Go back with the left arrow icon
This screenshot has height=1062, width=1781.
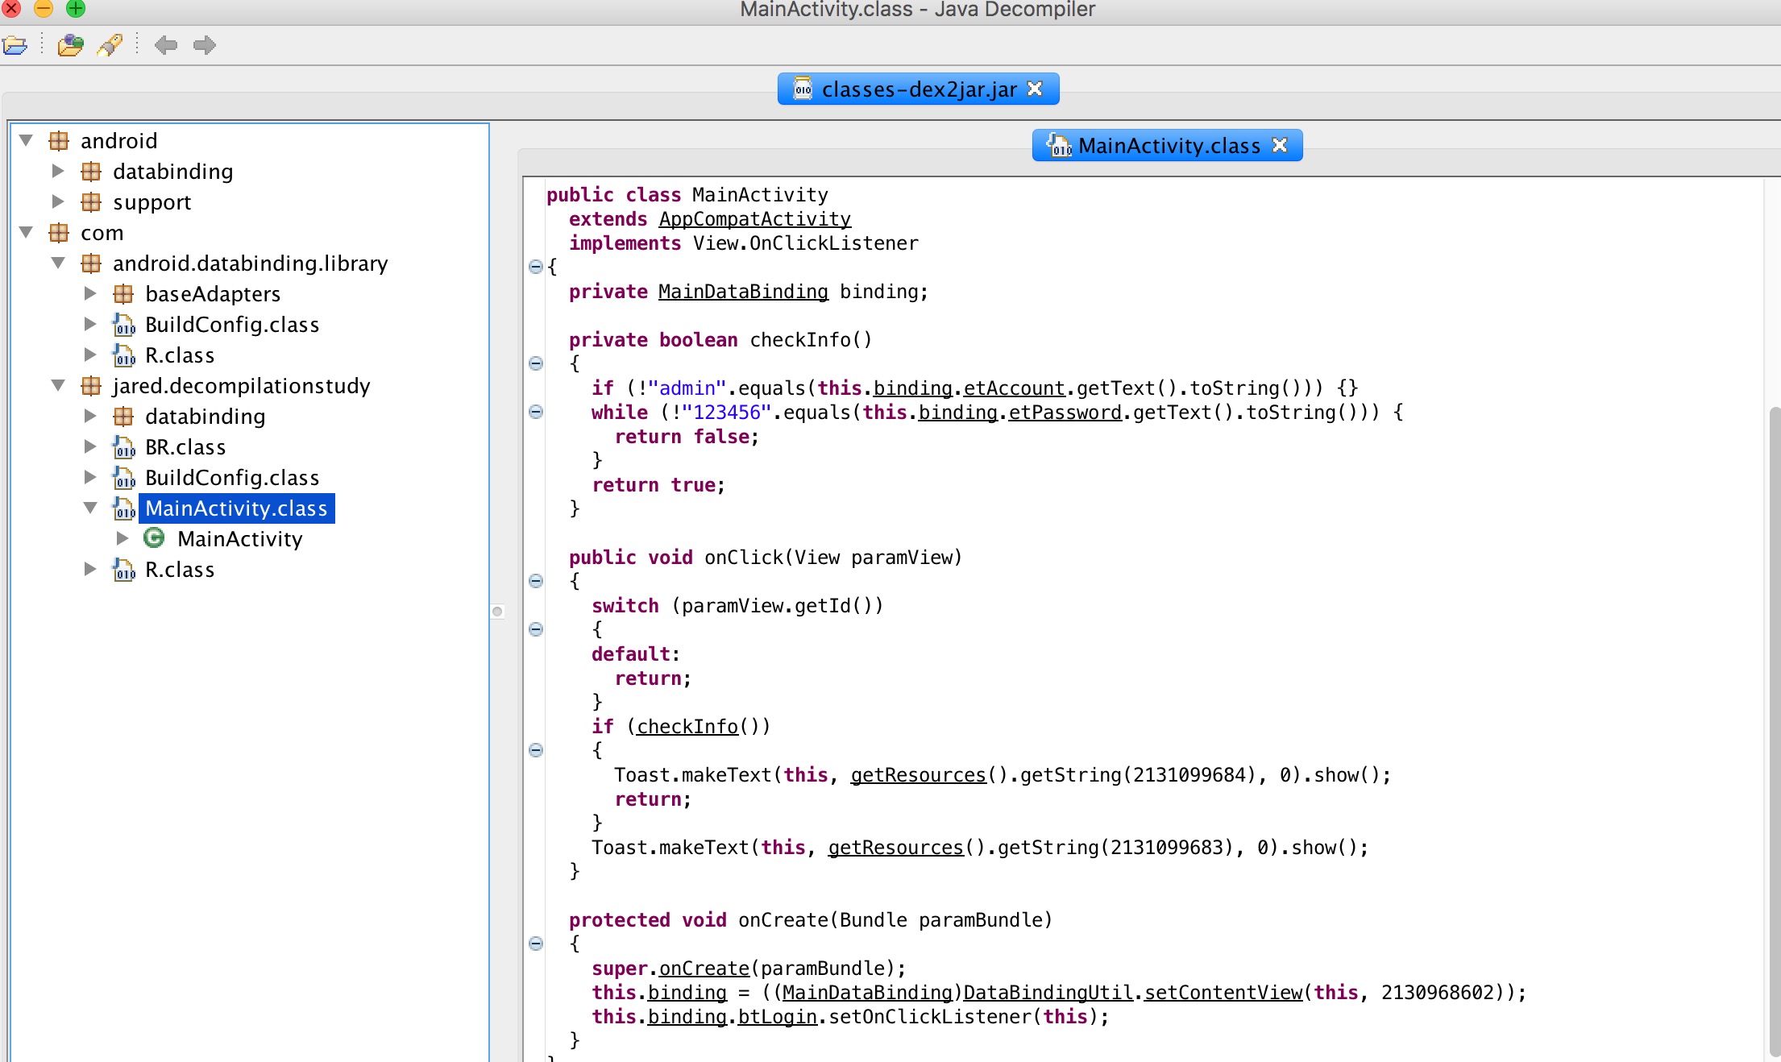coord(165,45)
